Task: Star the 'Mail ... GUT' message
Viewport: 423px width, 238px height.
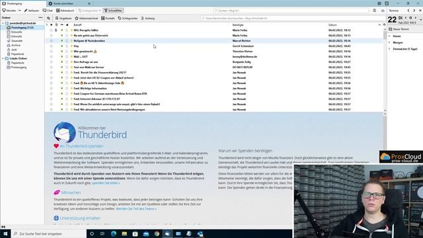Action: tap(52, 57)
